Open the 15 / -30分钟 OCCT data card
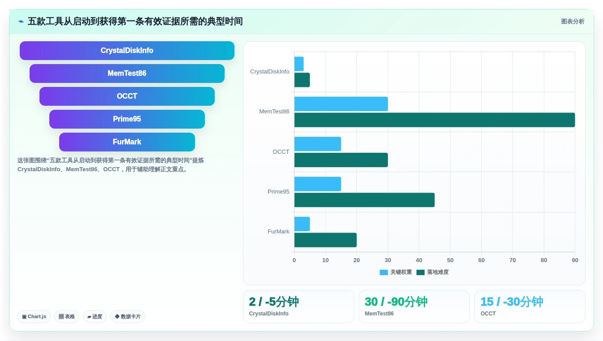603x341 pixels. [x=530, y=306]
